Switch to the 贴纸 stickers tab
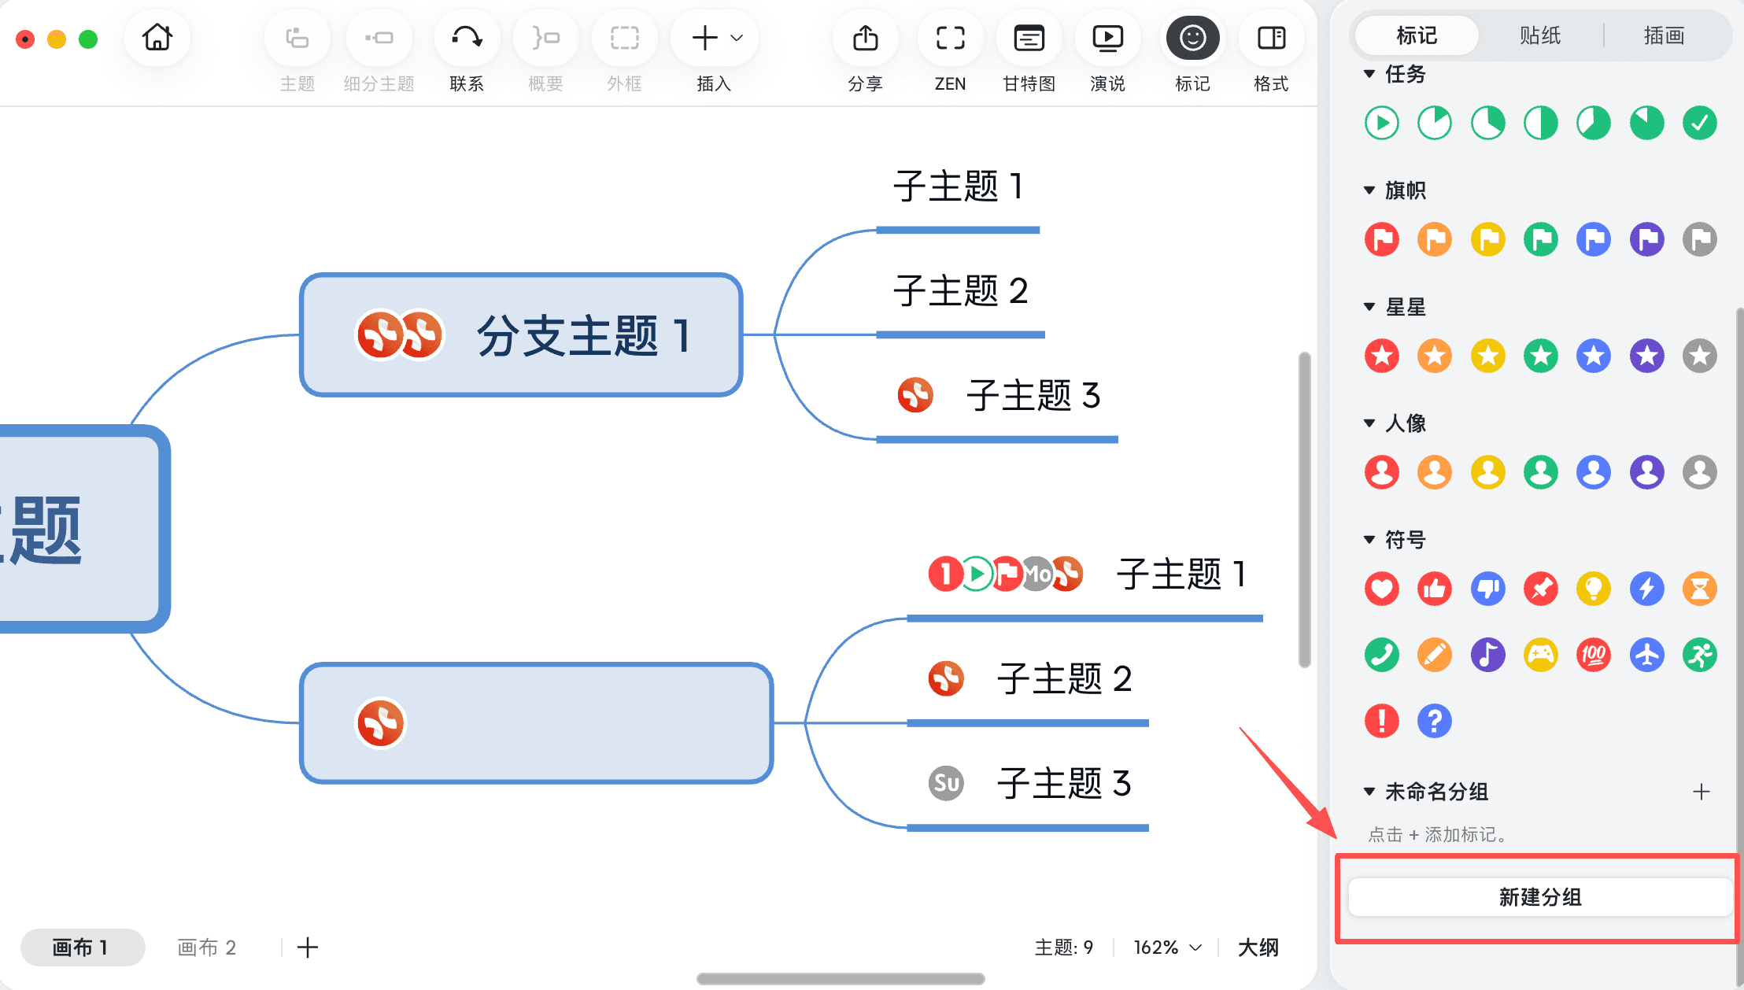The height and width of the screenshot is (990, 1744). click(1540, 35)
